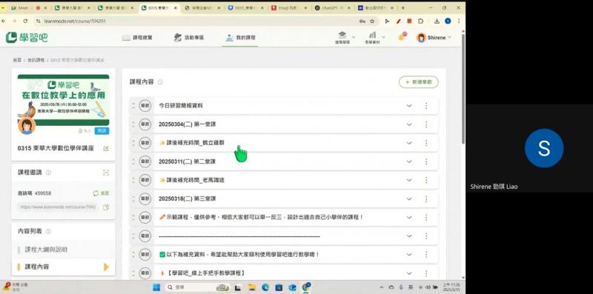593x294 pixels.
Task: Click the chapter badge of 20250311(二) 第二堂課
Action: (145, 161)
